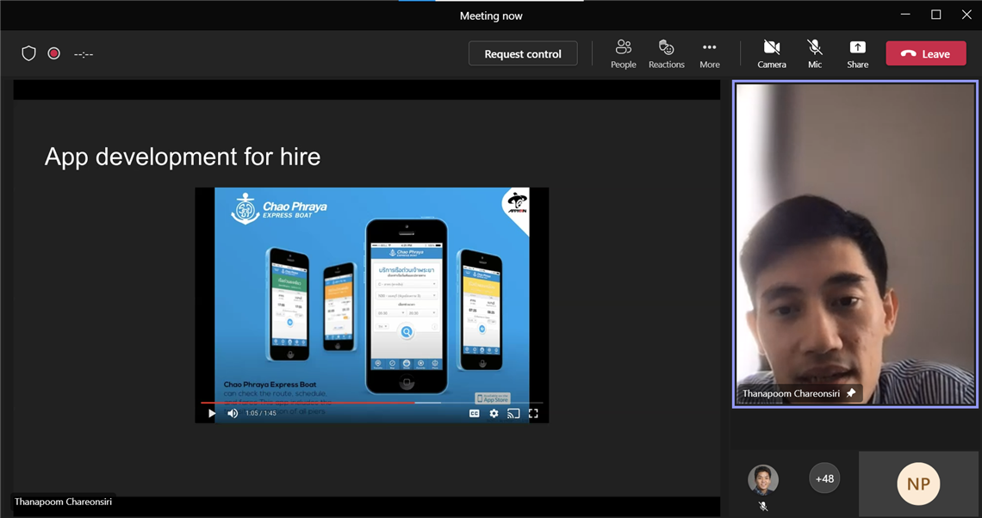982x518 pixels.
Task: Unmute the Mic
Action: click(814, 53)
